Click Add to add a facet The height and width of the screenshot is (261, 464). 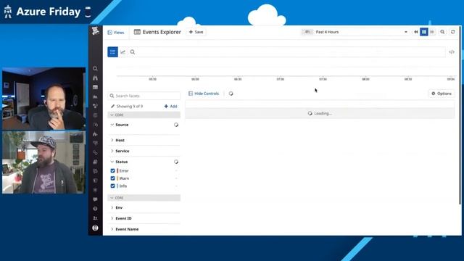tap(171, 107)
